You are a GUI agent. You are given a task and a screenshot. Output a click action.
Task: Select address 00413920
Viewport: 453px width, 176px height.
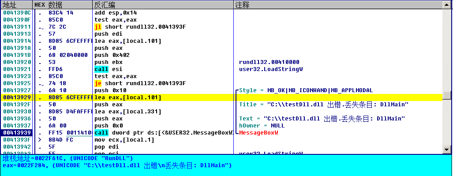tap(17, 62)
